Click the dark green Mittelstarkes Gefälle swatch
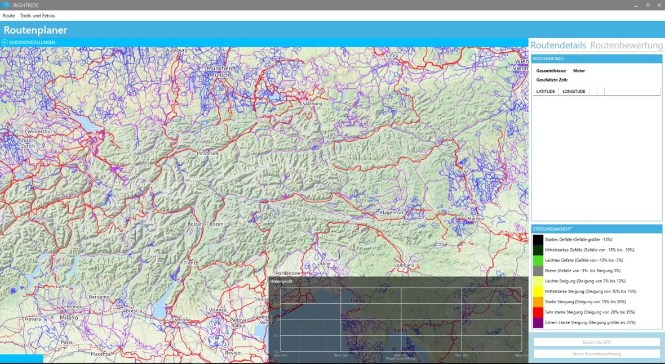 coord(538,250)
